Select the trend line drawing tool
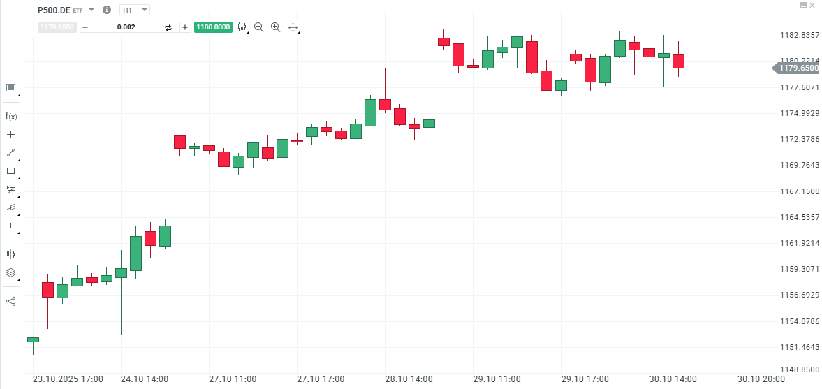 (x=10, y=152)
